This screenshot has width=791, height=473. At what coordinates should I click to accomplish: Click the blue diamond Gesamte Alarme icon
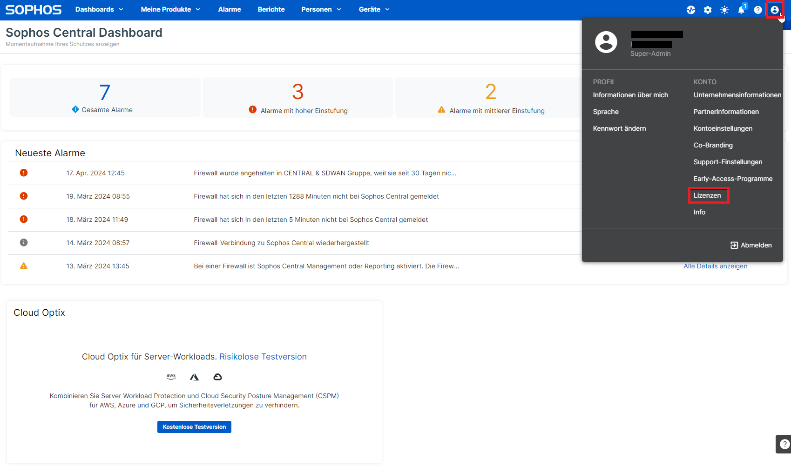75,109
